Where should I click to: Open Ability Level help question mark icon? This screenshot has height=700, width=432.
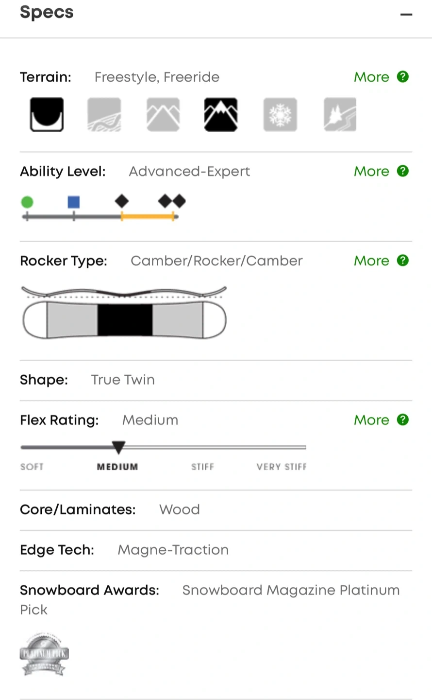(x=403, y=171)
